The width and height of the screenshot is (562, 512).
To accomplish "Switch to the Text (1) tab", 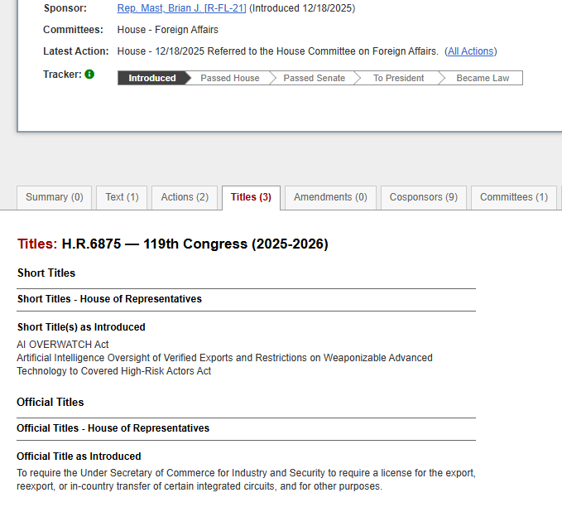I will [122, 197].
